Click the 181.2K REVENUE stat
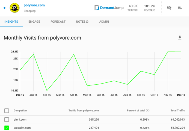Image resolution: width=189 pixels, height=131 pixels. [149, 8]
